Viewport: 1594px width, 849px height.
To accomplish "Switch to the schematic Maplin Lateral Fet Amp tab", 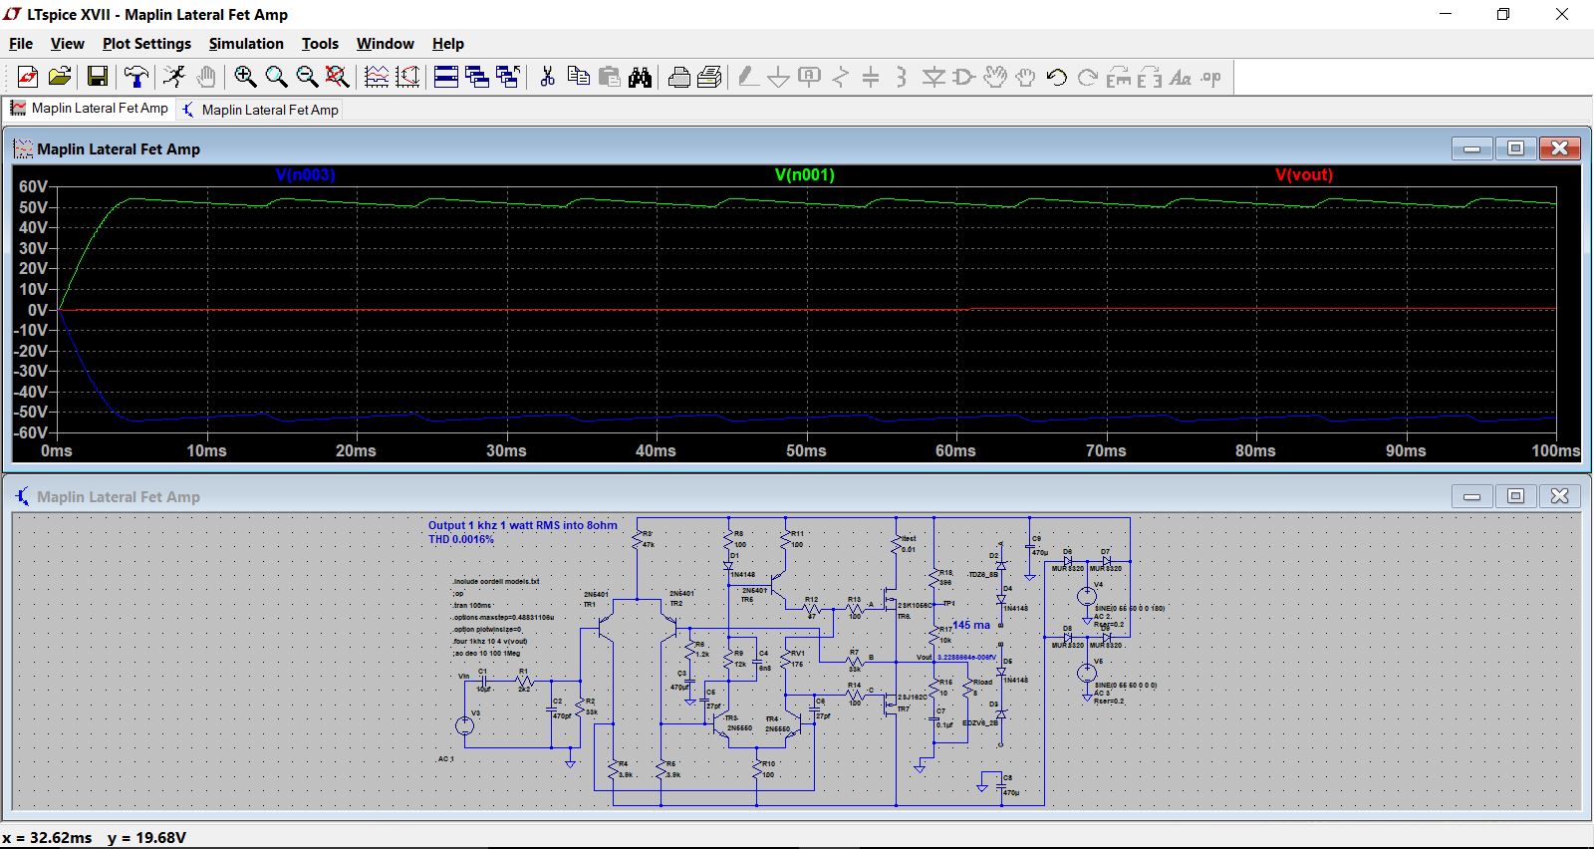I will pyautogui.click(x=260, y=110).
